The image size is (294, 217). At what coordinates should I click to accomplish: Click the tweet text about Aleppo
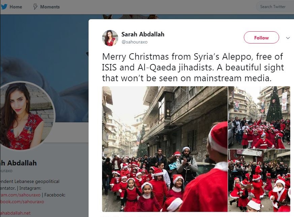coord(193,67)
